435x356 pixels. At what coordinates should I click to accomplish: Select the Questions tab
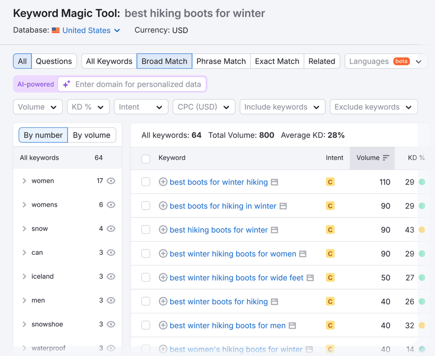click(x=54, y=61)
